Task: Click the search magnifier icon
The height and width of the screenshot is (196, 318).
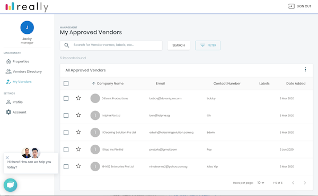Action: 67,45
